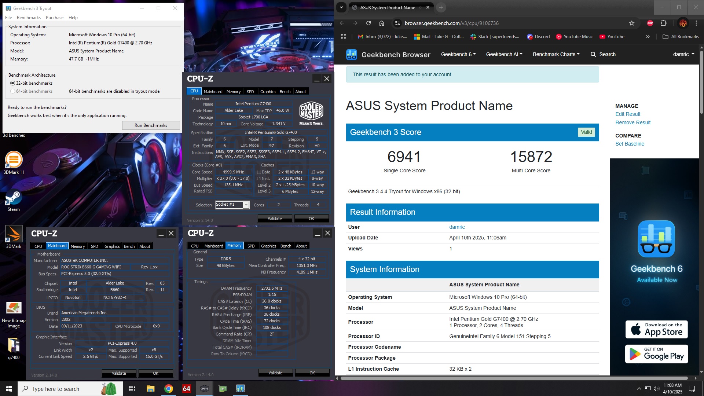This screenshot has width=704, height=396.
Task: Open the notification center in taskbar
Action: pos(692,389)
